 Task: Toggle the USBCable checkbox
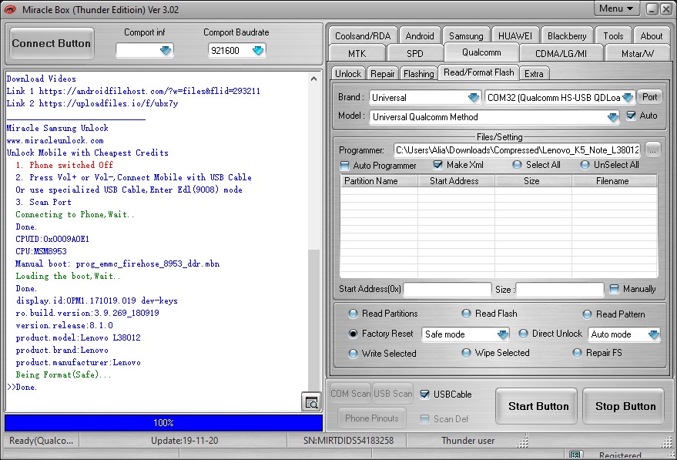click(425, 395)
